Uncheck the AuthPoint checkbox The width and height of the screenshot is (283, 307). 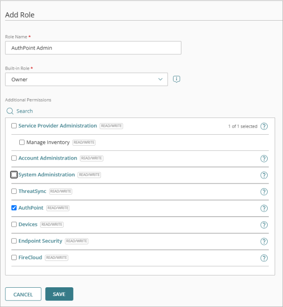pos(14,208)
